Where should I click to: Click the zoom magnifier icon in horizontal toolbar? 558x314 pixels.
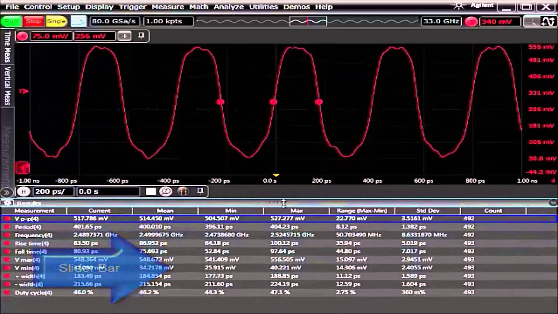[x=166, y=191]
